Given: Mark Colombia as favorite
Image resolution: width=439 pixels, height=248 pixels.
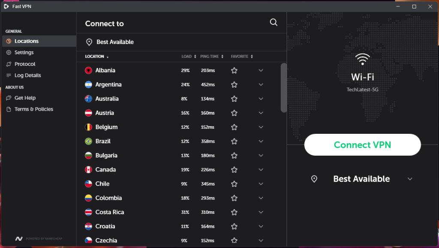Looking at the screenshot, I should click(x=234, y=198).
